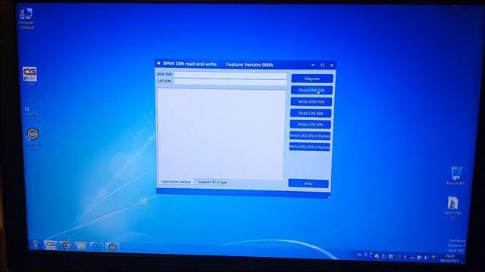Select the hexagon-logo desktop shortcut icon
Screen dimensions: 485x272
pos(33,138)
